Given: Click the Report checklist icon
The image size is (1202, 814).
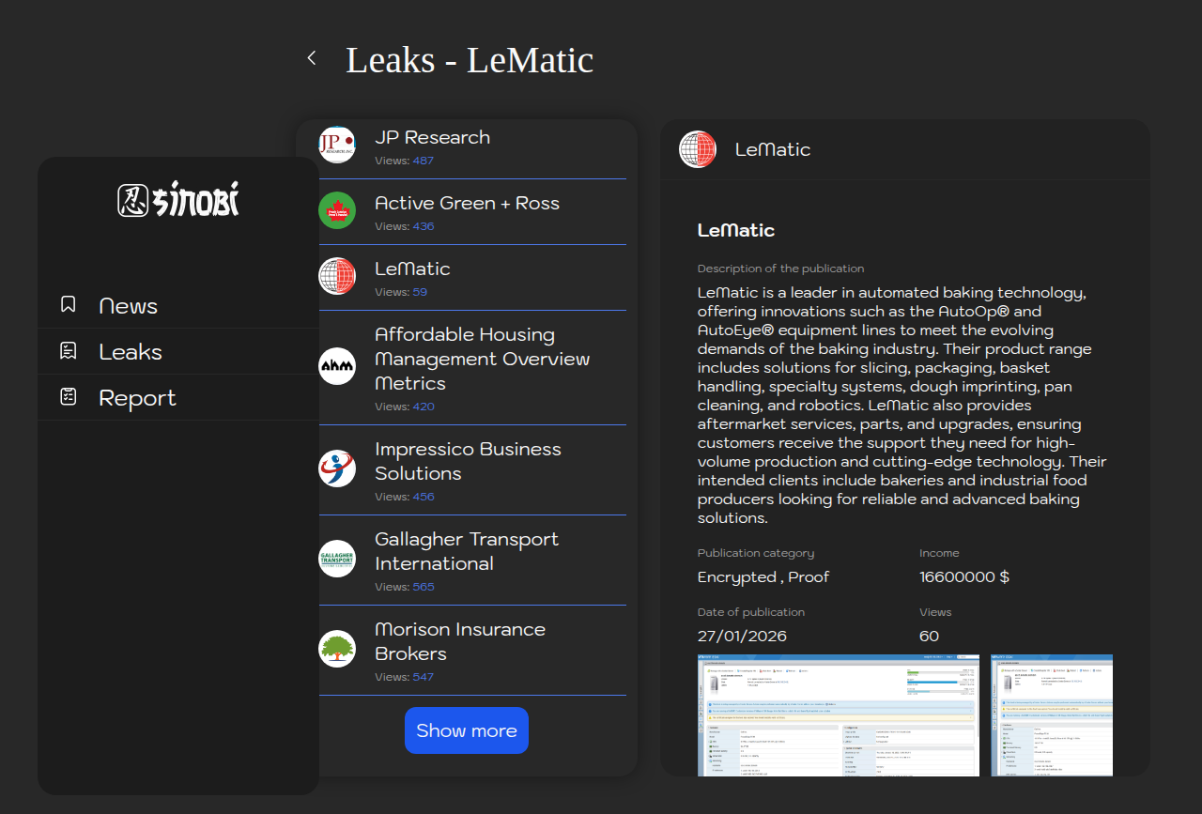Looking at the screenshot, I should 68,397.
